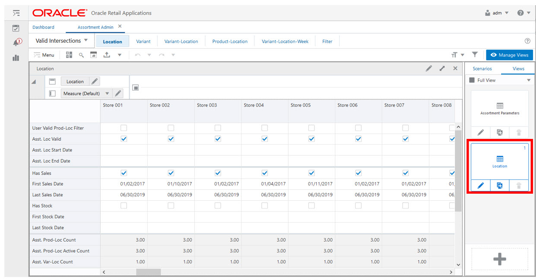Toggle Has Stock checkbox for Store 005
The height and width of the screenshot is (280, 540).
click(311, 206)
